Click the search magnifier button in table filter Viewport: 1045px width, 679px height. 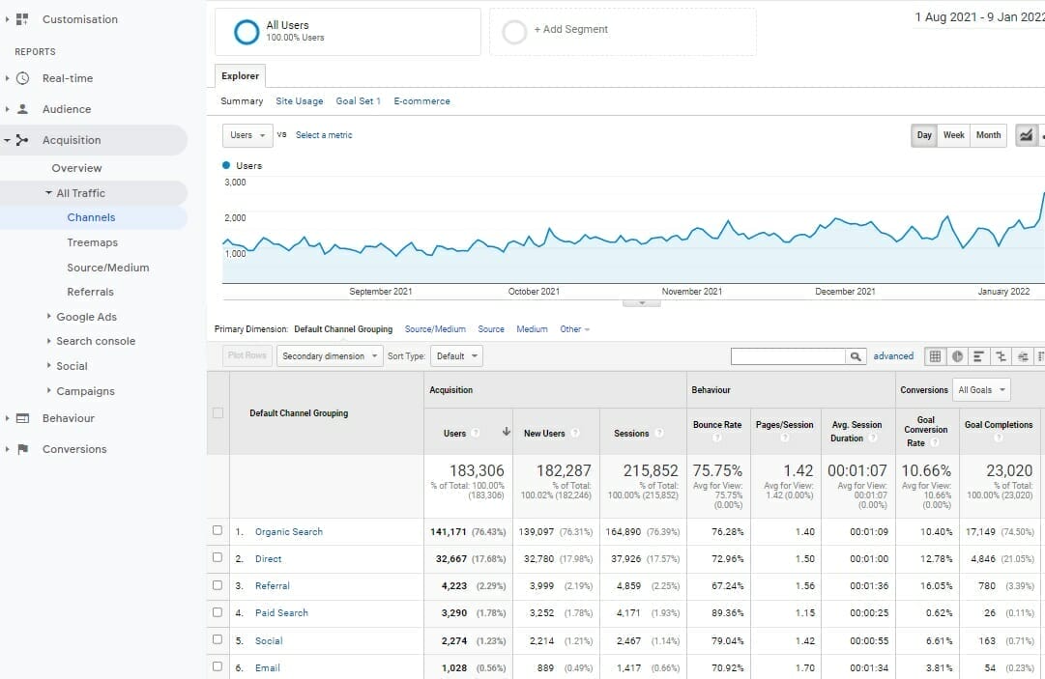856,356
